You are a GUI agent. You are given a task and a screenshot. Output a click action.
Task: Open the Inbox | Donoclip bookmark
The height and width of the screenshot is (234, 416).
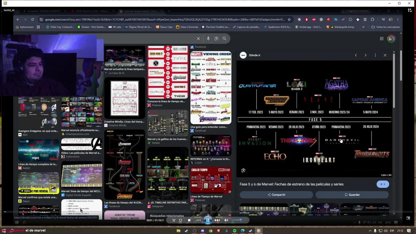pos(187,27)
